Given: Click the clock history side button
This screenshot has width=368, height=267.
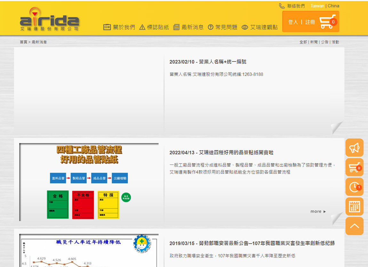Looking at the screenshot, I should click(x=354, y=187).
